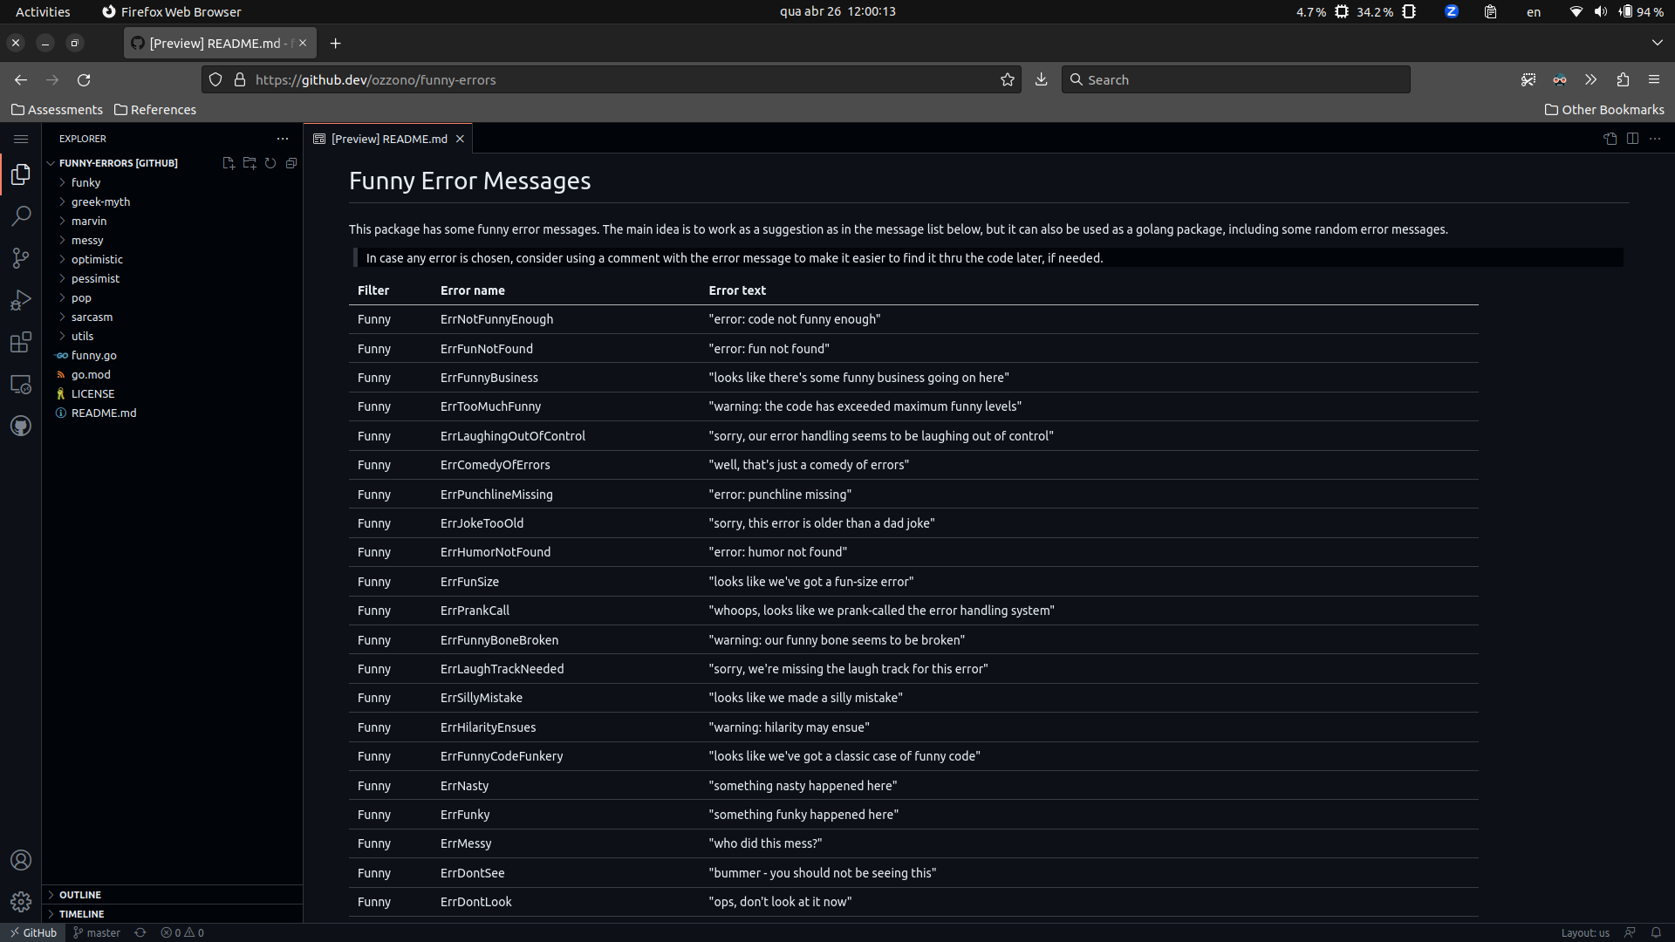1675x942 pixels.
Task: Open Firefox downloads panel
Action: [x=1041, y=79]
